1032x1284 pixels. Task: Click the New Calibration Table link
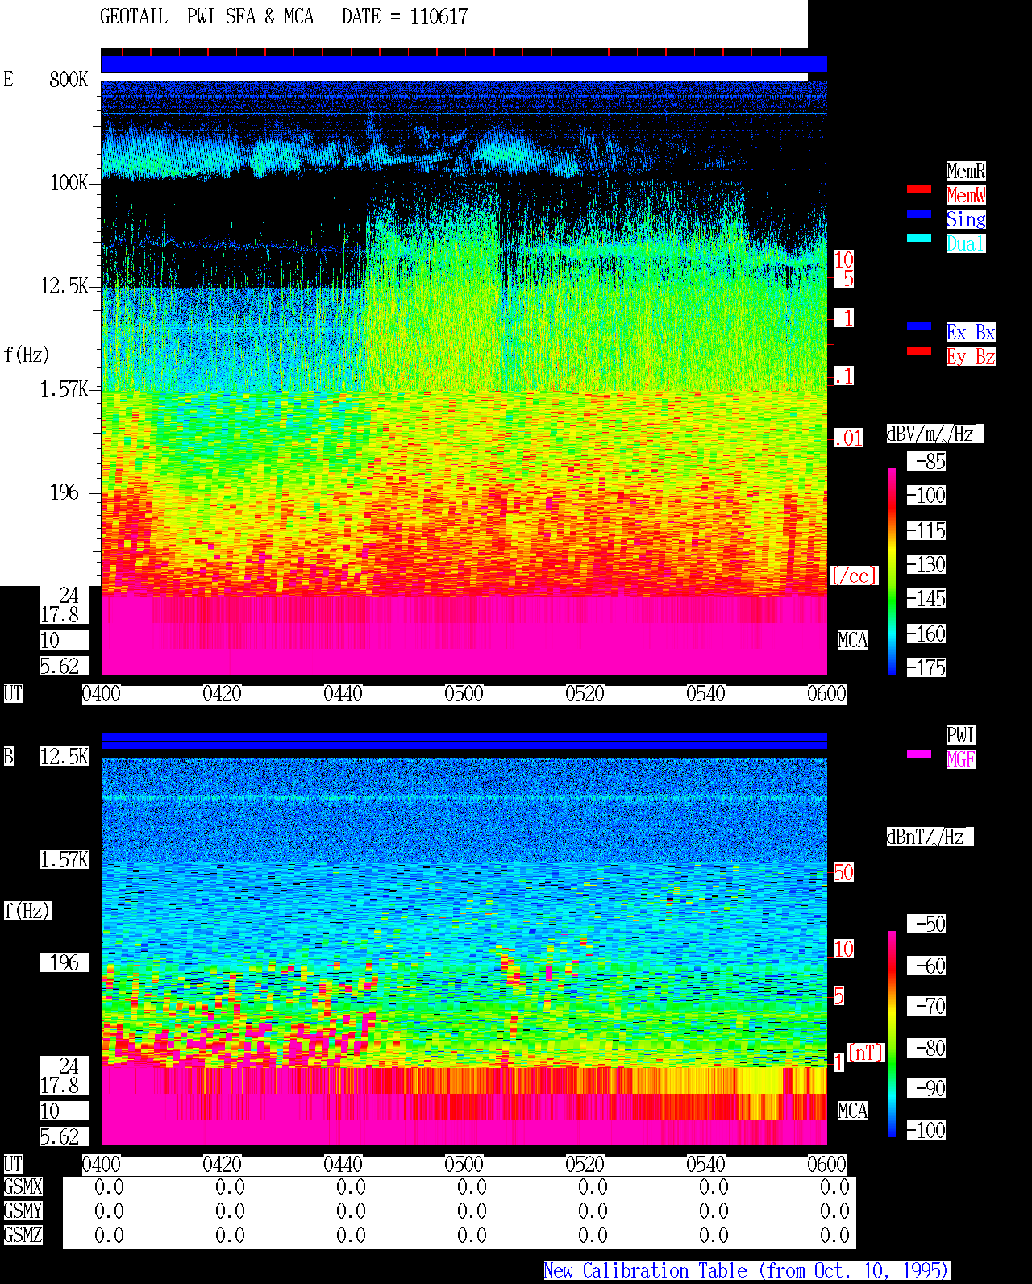click(x=747, y=1271)
